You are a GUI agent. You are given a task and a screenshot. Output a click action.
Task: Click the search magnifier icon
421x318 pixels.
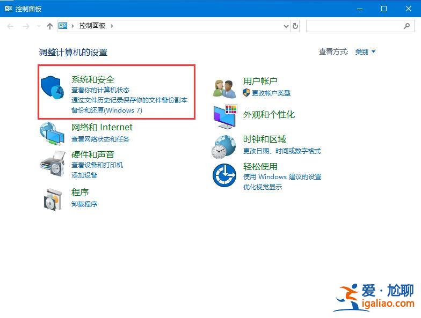coord(407,26)
